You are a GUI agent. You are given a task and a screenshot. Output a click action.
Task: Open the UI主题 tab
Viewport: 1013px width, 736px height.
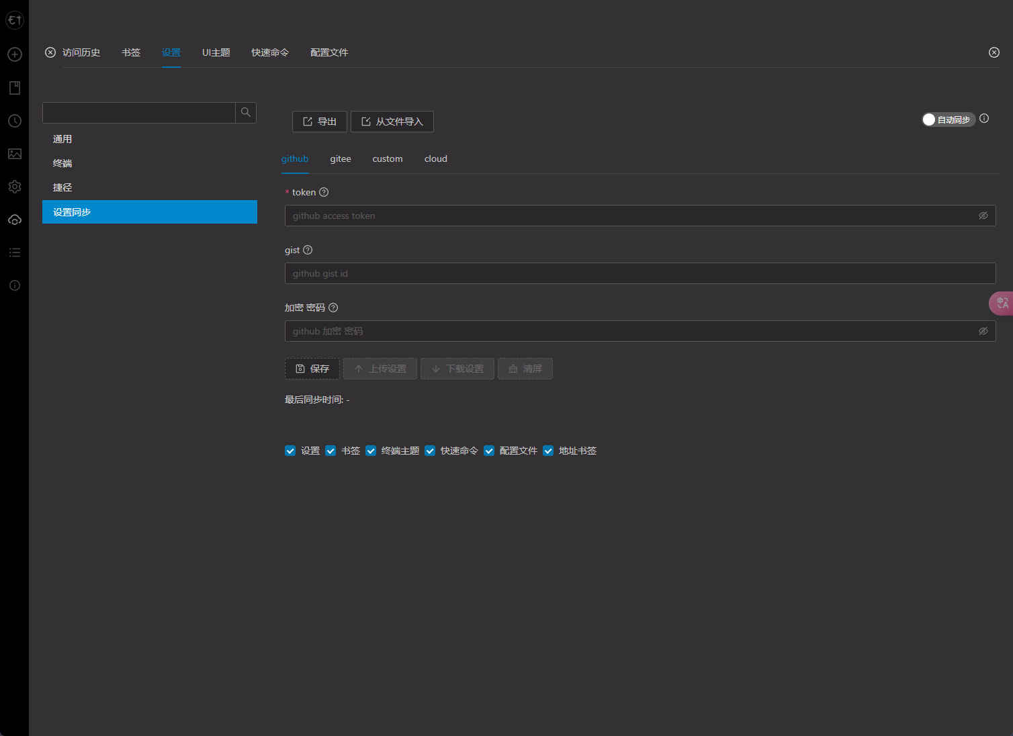(216, 52)
